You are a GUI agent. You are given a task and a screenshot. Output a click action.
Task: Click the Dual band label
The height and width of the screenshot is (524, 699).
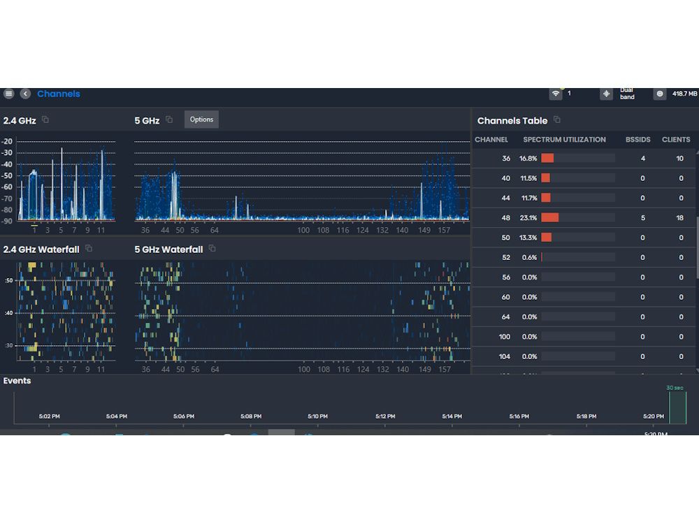(x=627, y=94)
